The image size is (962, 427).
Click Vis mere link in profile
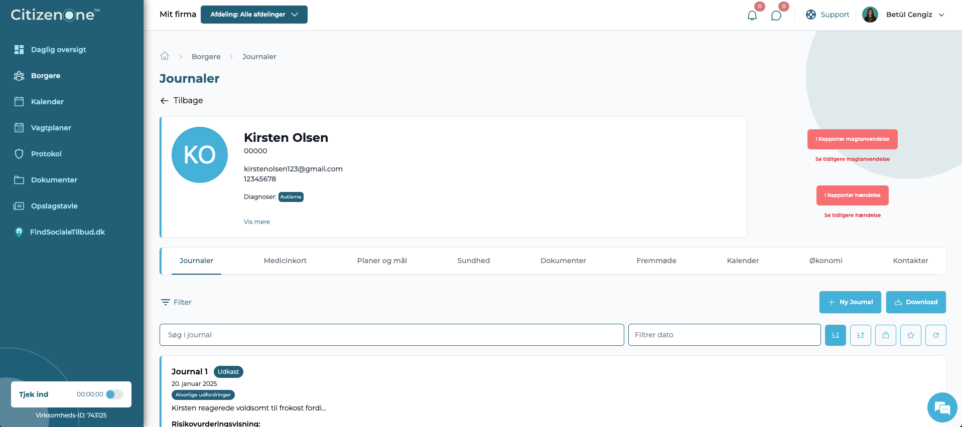click(257, 222)
